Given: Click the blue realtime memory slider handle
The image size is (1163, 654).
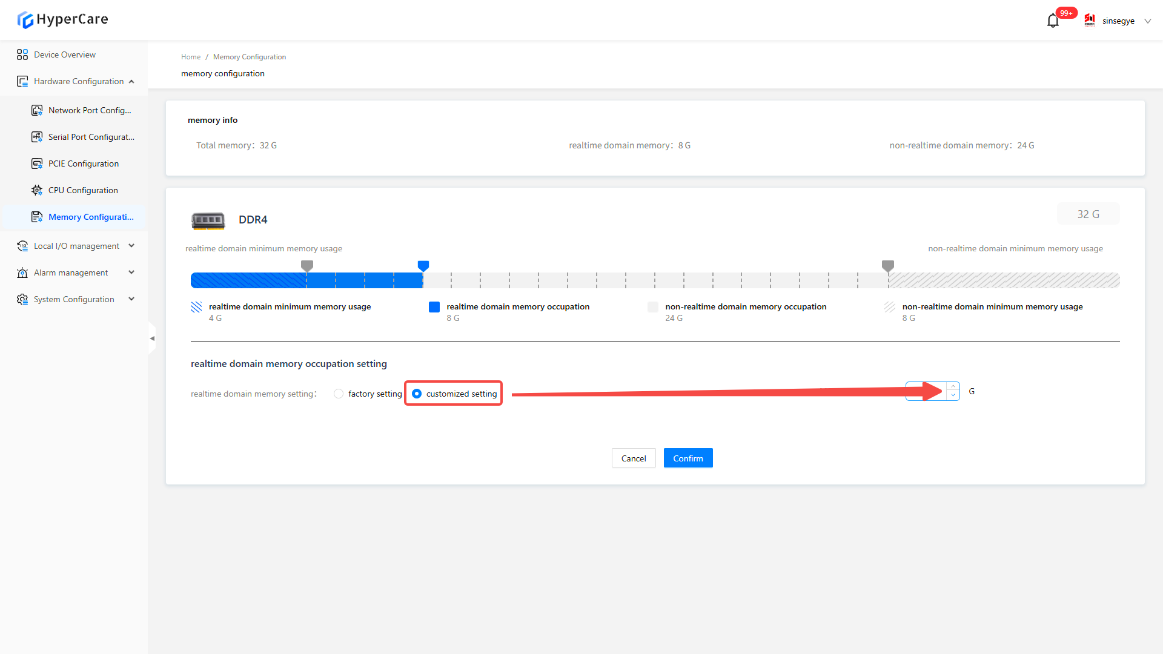Looking at the screenshot, I should point(423,265).
